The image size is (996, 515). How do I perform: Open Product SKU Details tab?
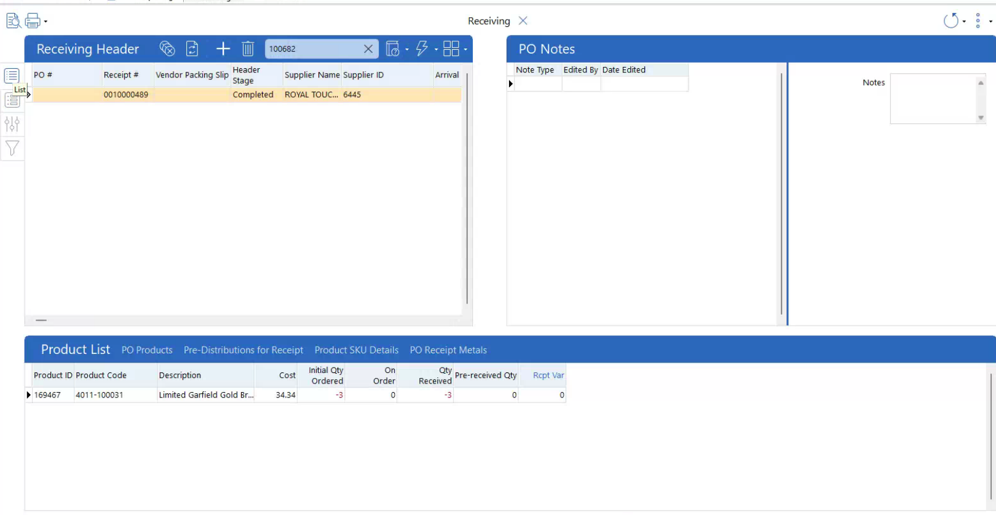coord(357,350)
